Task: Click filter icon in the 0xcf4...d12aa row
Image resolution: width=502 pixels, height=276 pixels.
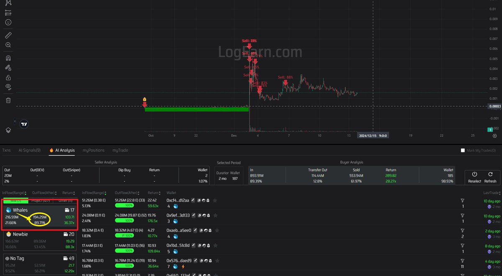Action: coord(462,201)
